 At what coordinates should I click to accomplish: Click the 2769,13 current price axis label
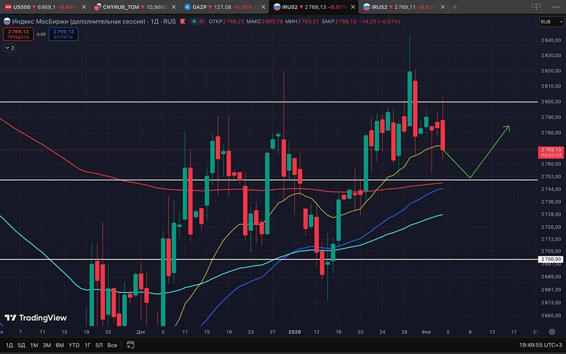[x=551, y=152]
